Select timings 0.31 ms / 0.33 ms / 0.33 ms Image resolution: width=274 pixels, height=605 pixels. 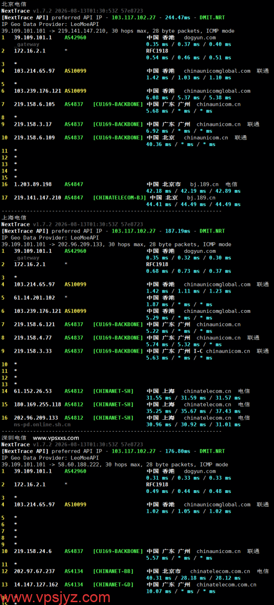[x=189, y=478]
